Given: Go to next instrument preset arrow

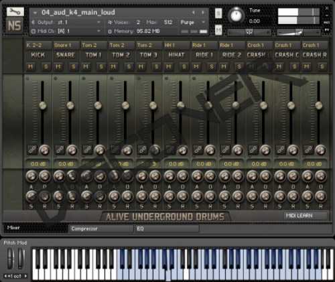Looking at the screenshot, I should coord(203,13).
